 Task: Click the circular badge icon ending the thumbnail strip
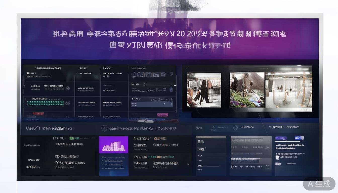pos(171,75)
